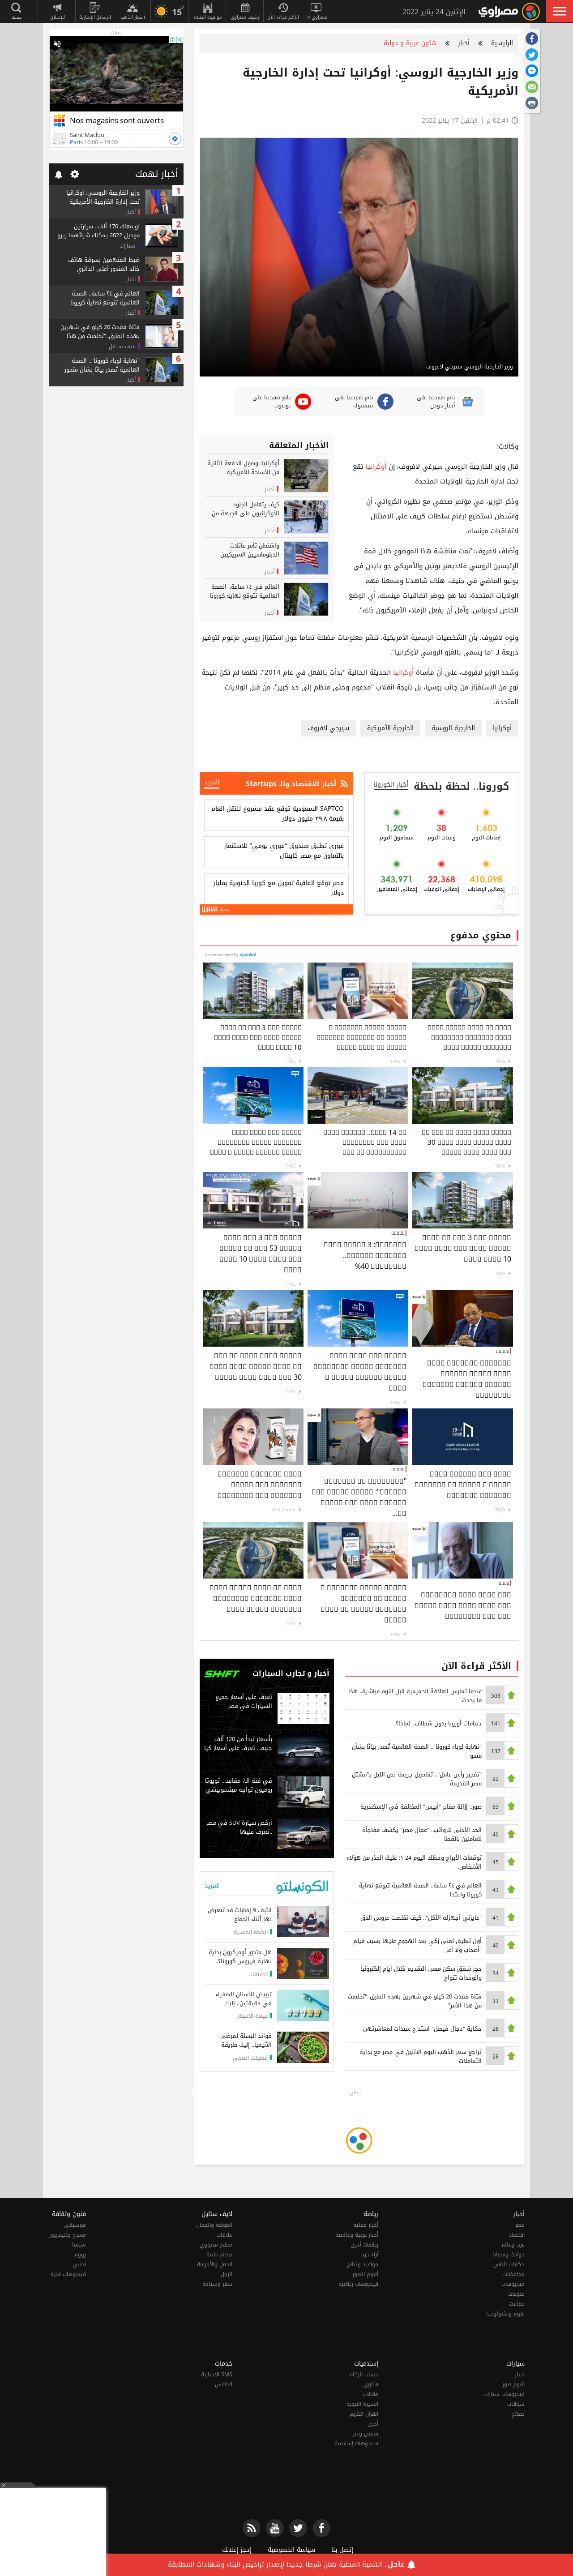
Task: Click the SHIFT logo in cars news box
Action: point(222,1673)
